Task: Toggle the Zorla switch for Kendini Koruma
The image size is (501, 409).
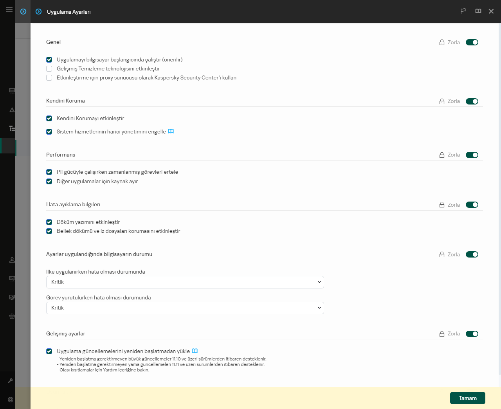Action: (x=472, y=101)
